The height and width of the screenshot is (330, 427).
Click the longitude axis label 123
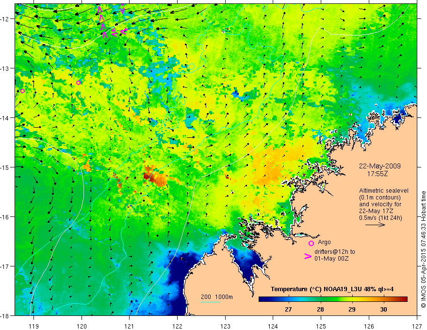pyautogui.click(x=225, y=326)
